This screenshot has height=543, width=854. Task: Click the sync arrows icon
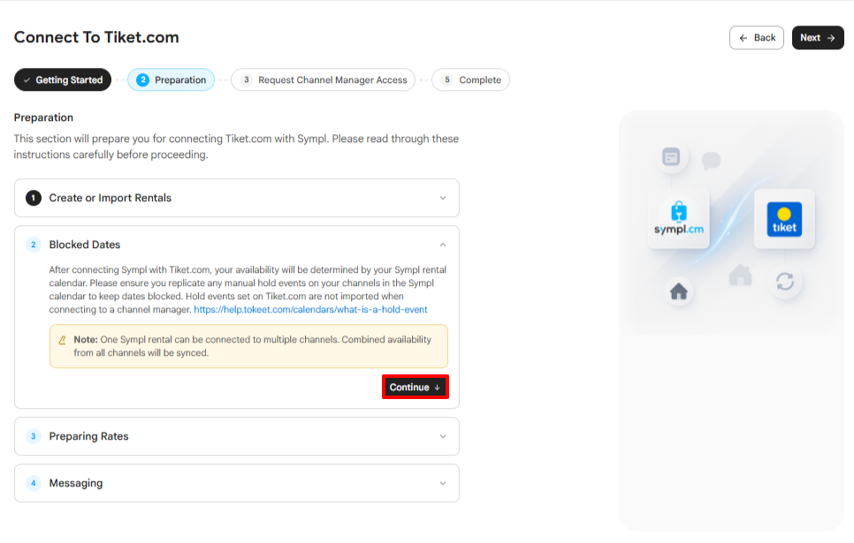click(x=785, y=282)
